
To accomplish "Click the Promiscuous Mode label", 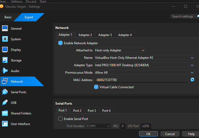I will point(79,72).
